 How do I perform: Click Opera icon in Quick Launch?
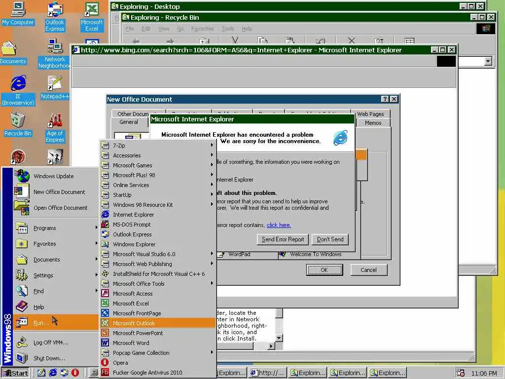click(x=75, y=373)
